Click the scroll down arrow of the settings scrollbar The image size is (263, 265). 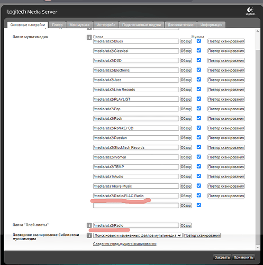pyautogui.click(x=258, y=248)
